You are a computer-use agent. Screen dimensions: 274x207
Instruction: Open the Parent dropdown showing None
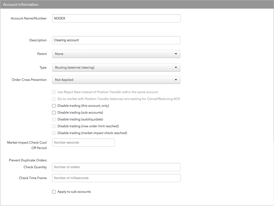pyautogui.click(x=116, y=54)
